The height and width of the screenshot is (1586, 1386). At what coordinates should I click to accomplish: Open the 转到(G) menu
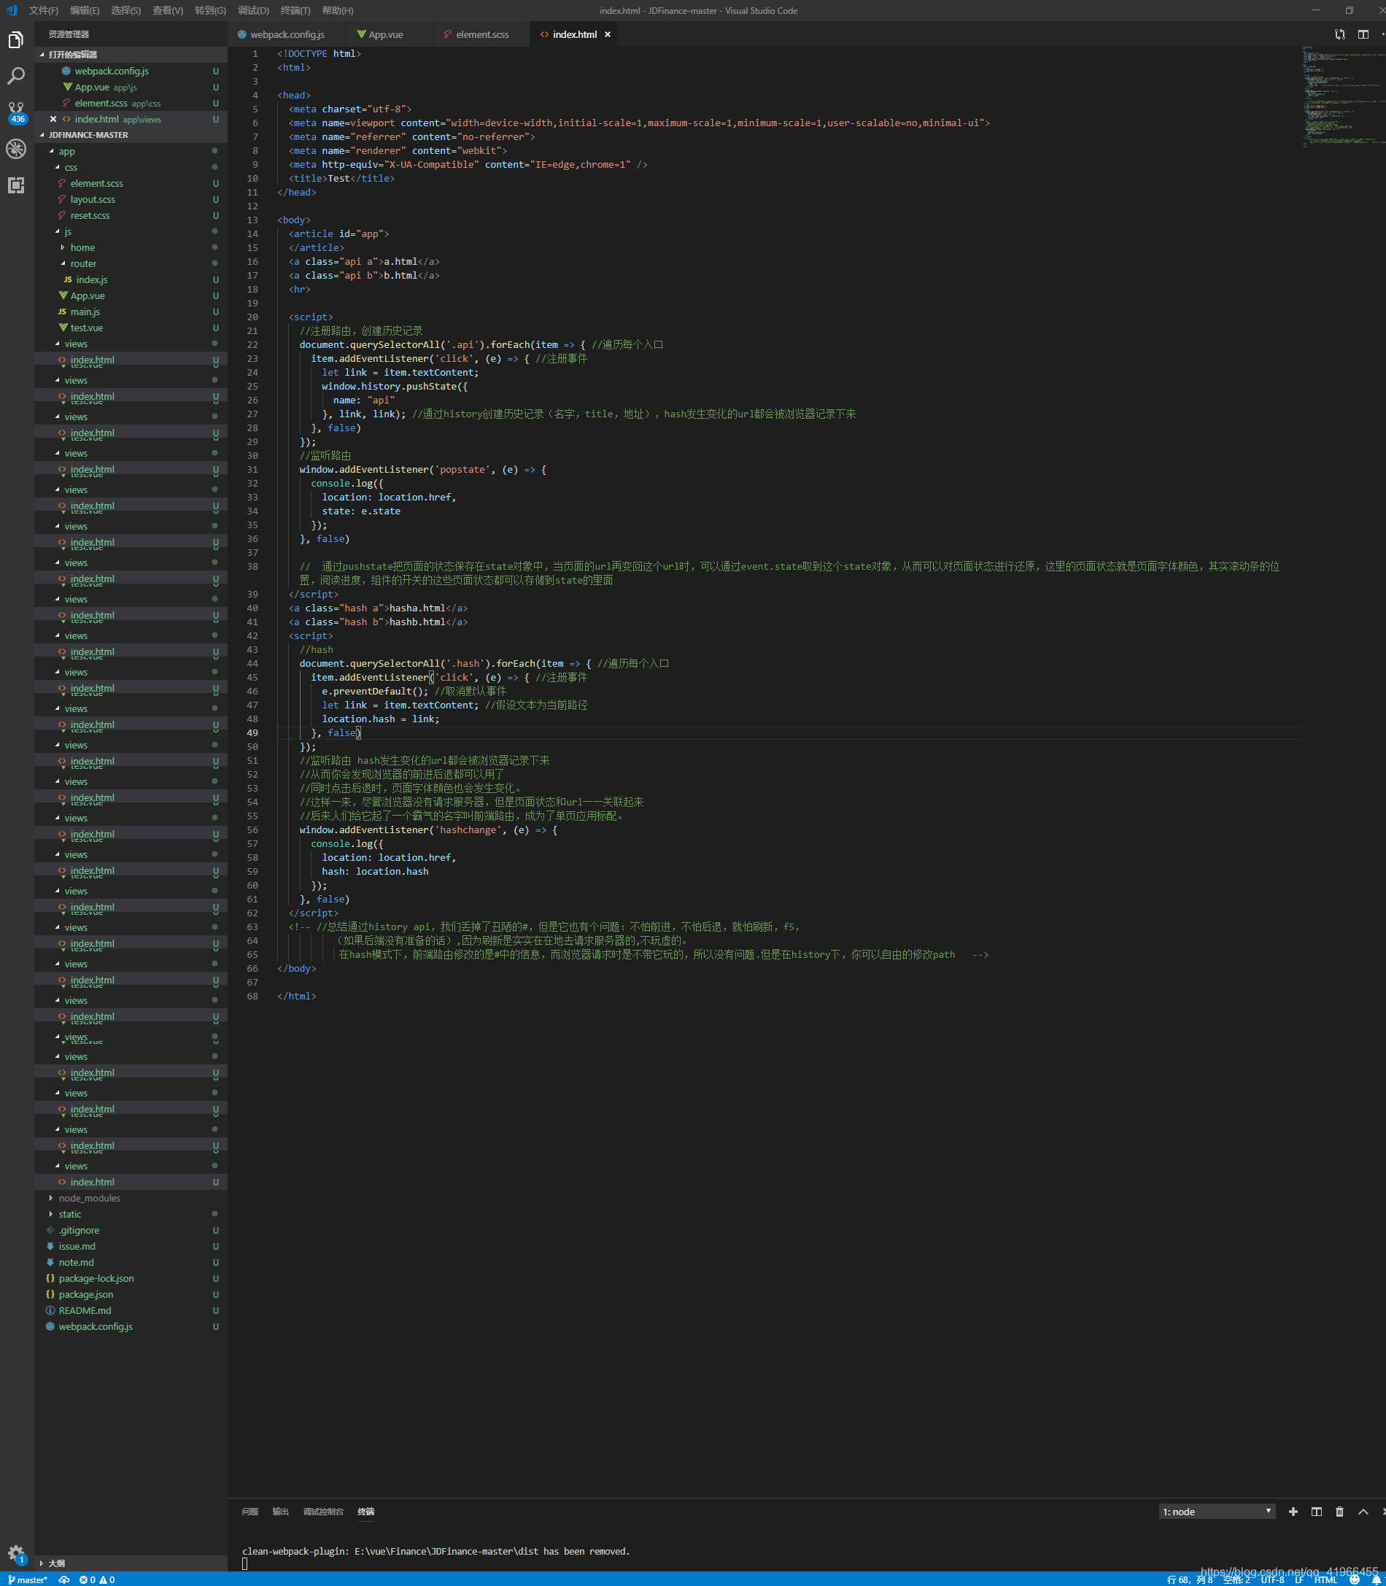(210, 11)
